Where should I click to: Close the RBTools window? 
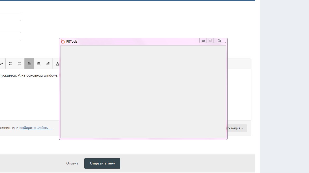220,40
